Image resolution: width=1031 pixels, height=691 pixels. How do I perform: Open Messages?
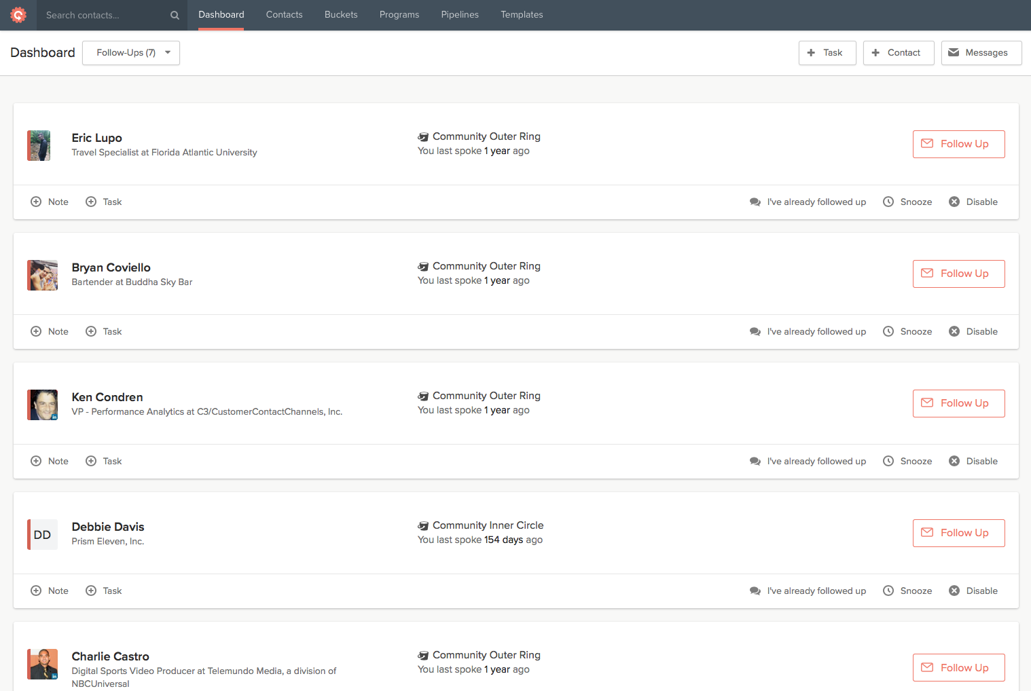981,53
